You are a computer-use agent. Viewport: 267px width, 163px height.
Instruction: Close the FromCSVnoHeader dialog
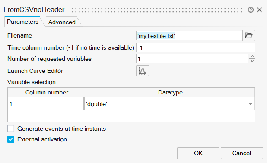point(259,10)
